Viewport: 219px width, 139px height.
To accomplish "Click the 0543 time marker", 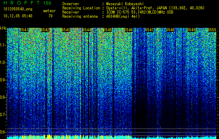I will tap(66, 30).
